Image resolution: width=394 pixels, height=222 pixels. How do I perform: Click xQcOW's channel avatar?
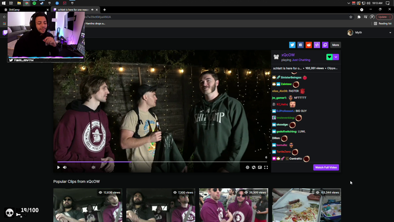(x=276, y=57)
